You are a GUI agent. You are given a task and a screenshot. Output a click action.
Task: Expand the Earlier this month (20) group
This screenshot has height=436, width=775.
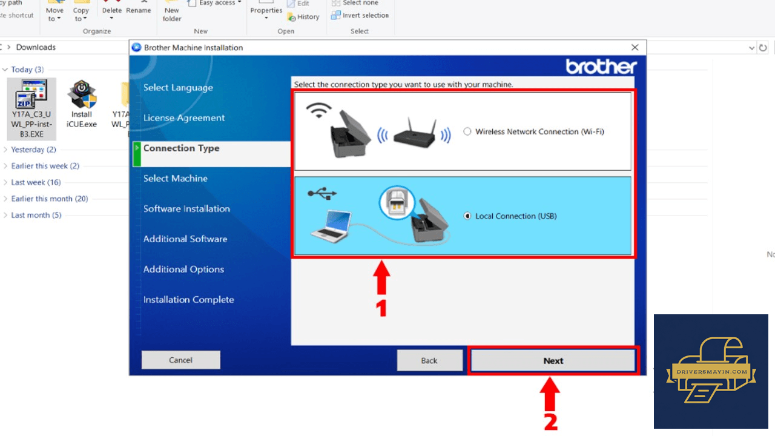5,199
